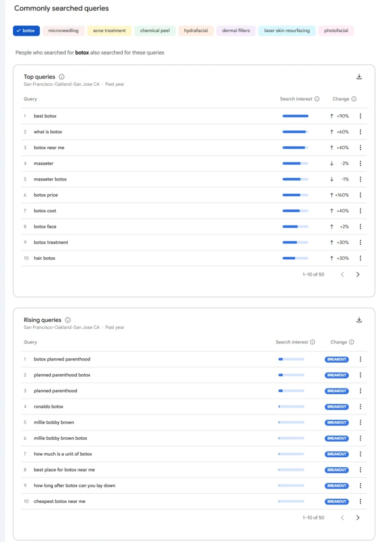The width and height of the screenshot is (383, 542).
Task: Select the photofacial chip
Action: [x=336, y=30]
